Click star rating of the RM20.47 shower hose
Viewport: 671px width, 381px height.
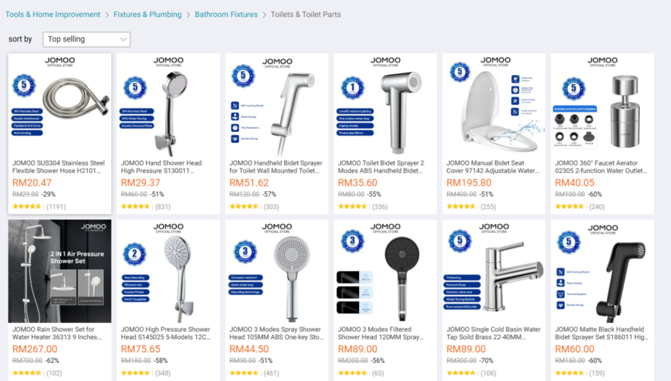point(27,206)
